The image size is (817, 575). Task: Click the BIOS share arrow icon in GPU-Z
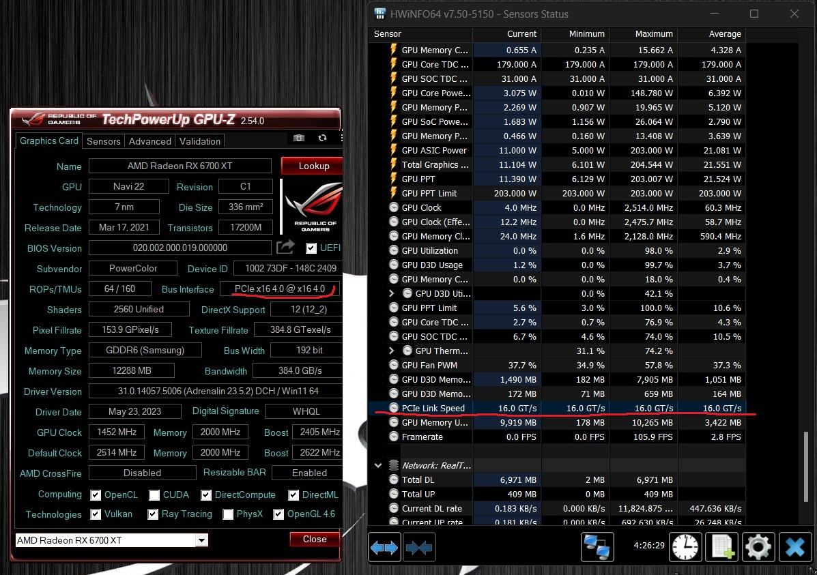(x=285, y=247)
